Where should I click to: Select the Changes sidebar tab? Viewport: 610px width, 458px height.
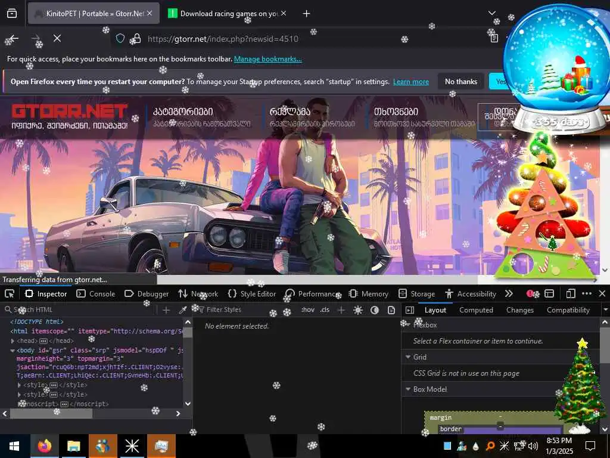click(519, 310)
